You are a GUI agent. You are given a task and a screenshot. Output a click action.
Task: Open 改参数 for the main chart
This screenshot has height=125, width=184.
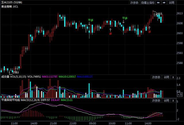pyautogui.click(x=134, y=2)
